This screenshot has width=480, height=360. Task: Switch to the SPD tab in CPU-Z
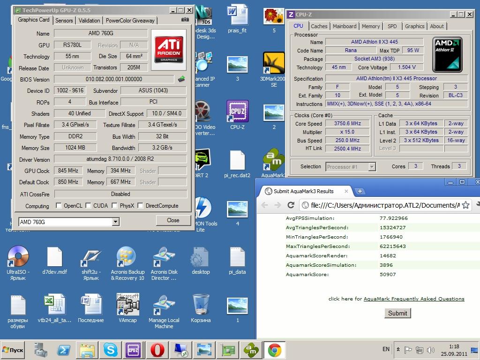(392, 26)
